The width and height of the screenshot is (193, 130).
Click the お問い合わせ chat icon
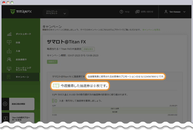point(137,12)
